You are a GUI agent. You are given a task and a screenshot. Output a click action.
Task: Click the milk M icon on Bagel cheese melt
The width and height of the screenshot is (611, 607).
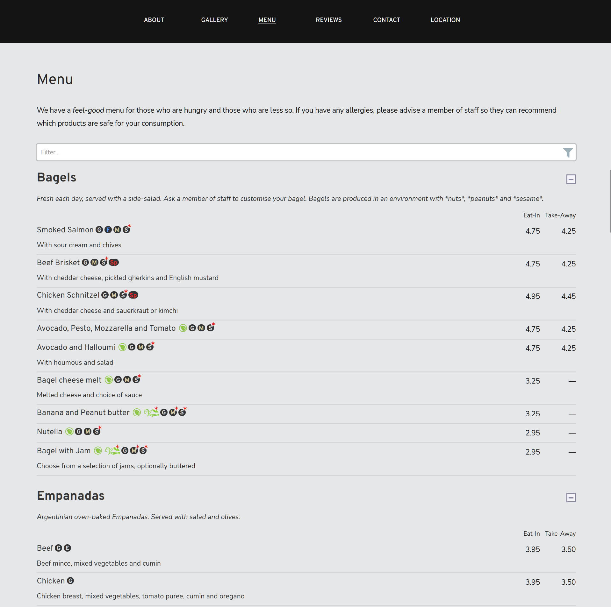coord(127,380)
